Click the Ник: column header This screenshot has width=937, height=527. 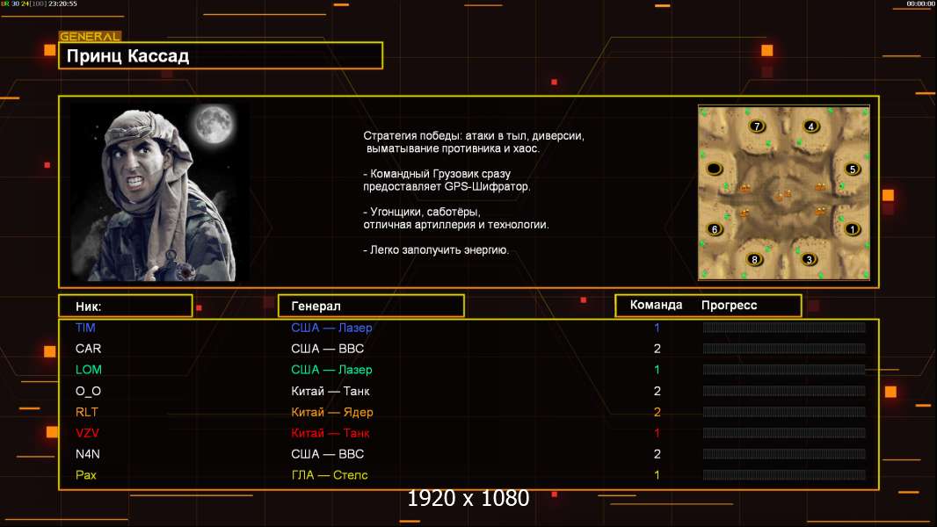(x=126, y=307)
